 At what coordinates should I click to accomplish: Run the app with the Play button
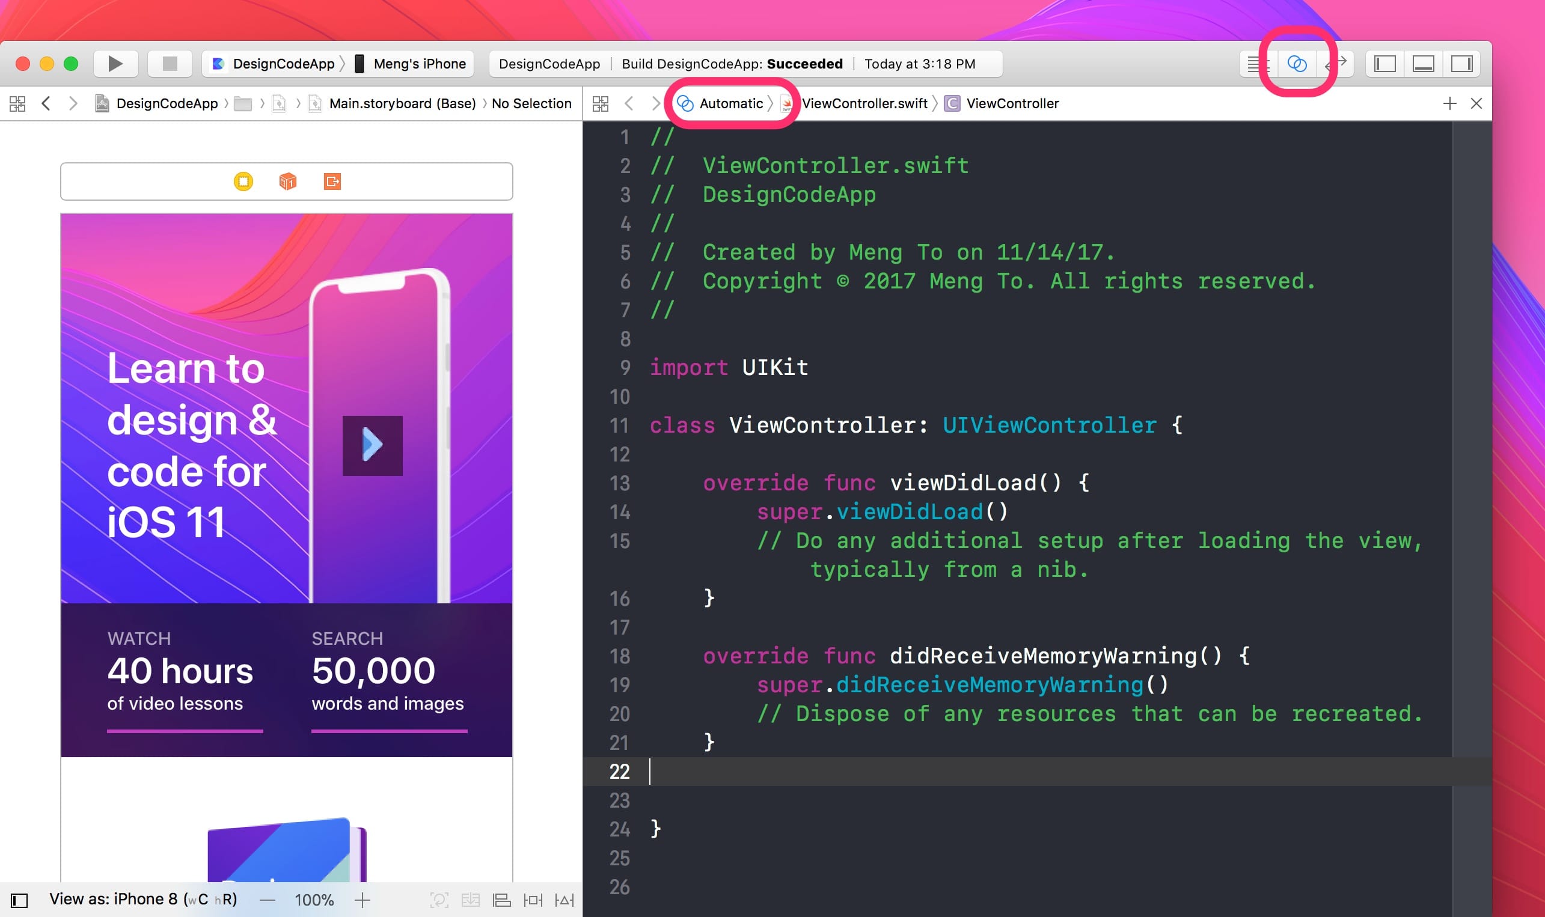tap(115, 64)
